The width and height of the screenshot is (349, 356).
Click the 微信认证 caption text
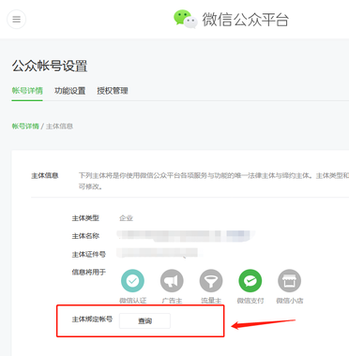click(x=132, y=301)
